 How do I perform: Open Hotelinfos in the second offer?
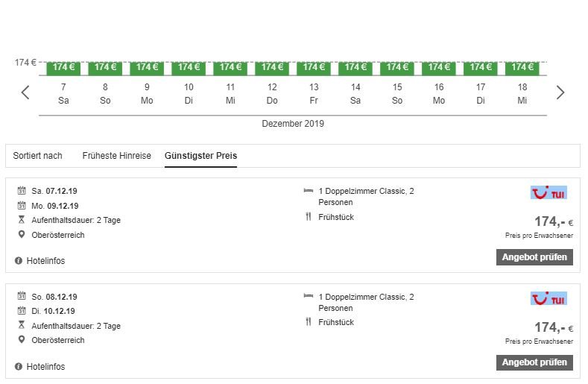coord(45,367)
